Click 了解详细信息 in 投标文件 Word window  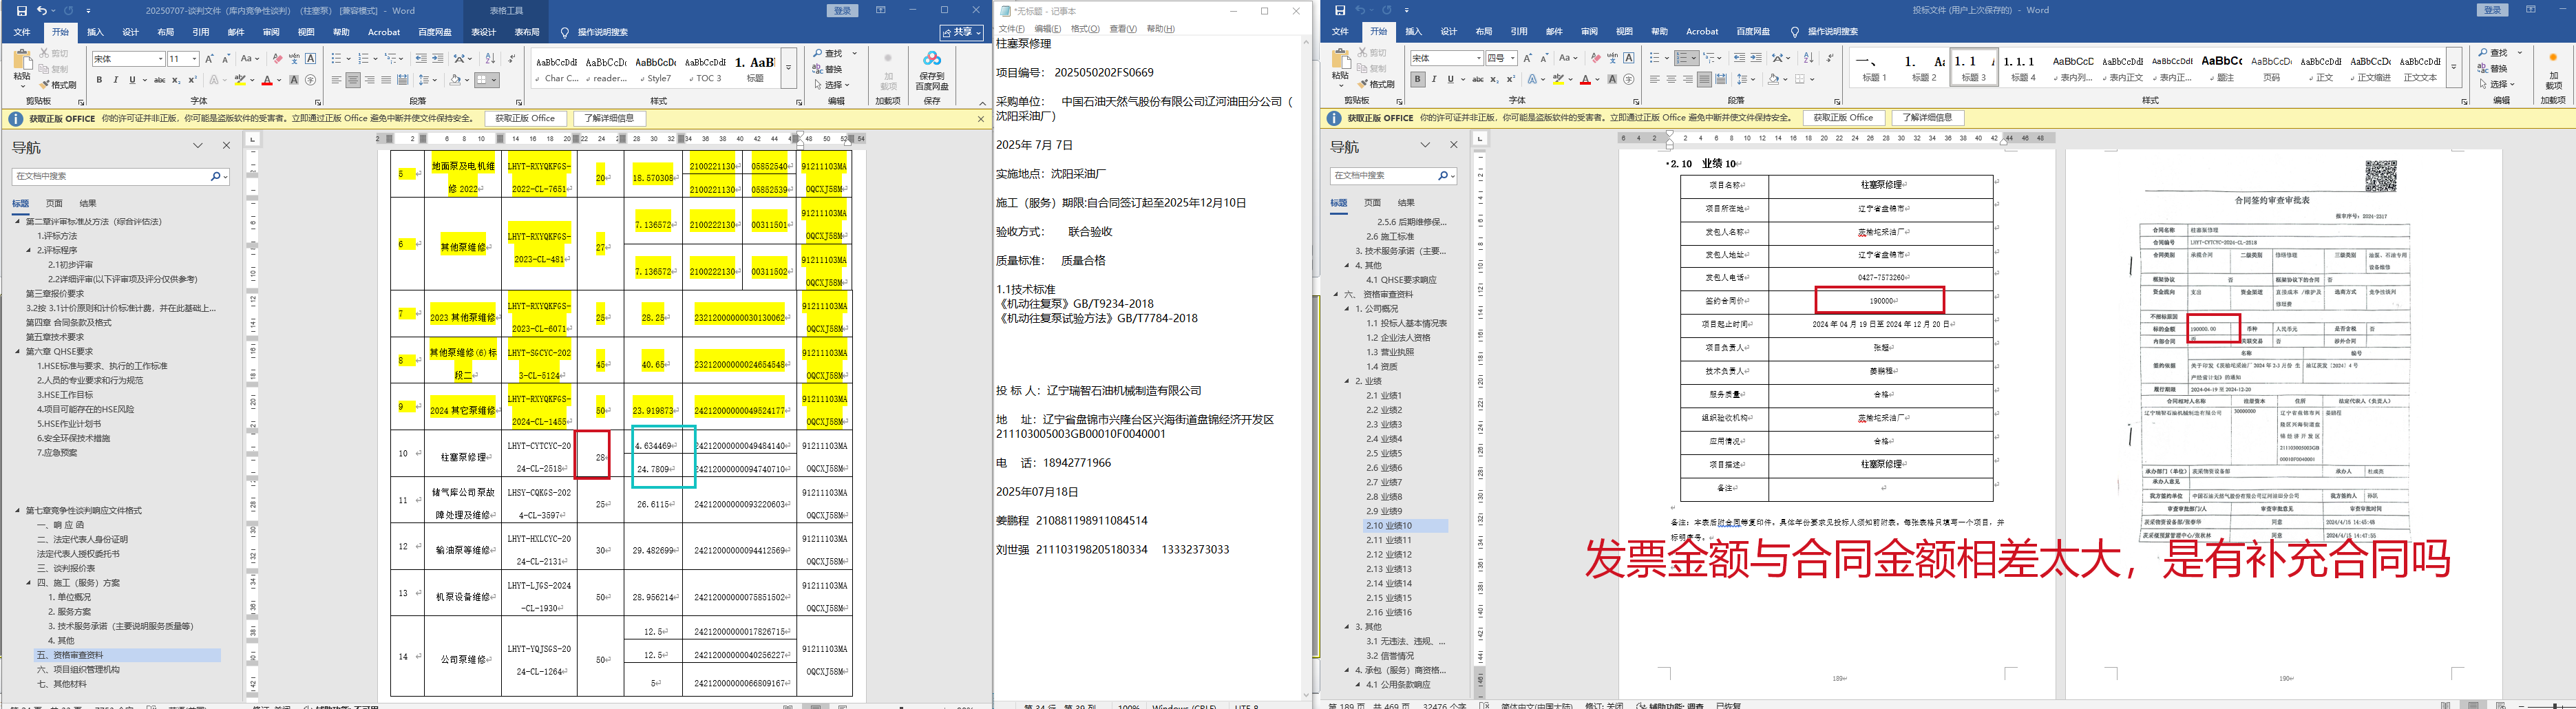[1927, 118]
